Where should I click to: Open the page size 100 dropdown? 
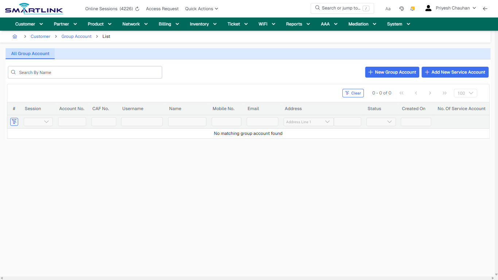(465, 93)
